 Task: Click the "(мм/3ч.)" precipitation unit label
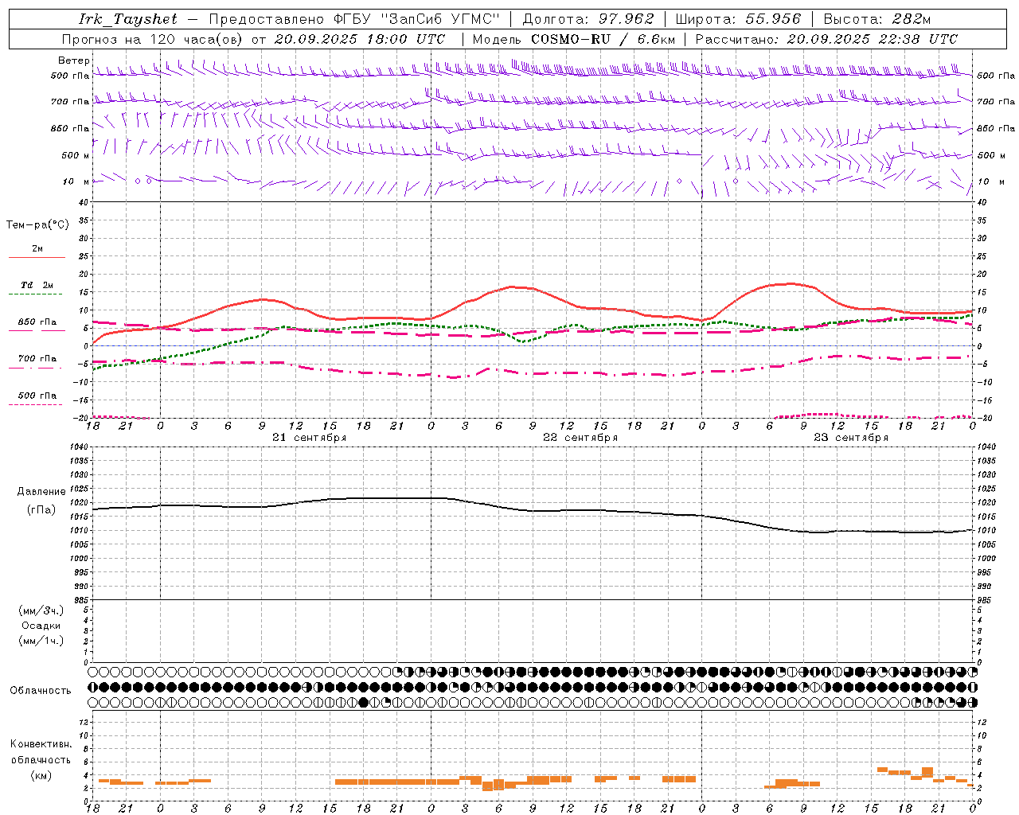[41, 610]
